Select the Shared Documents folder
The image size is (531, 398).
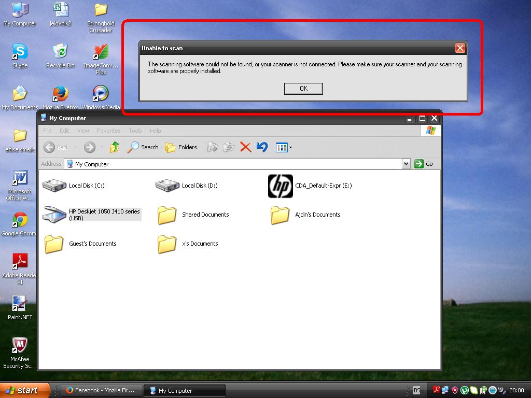167,215
